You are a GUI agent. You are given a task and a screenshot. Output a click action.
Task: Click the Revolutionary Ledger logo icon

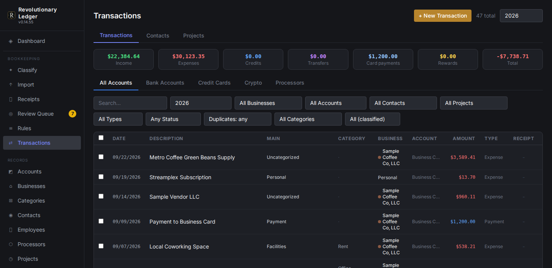coord(11,15)
